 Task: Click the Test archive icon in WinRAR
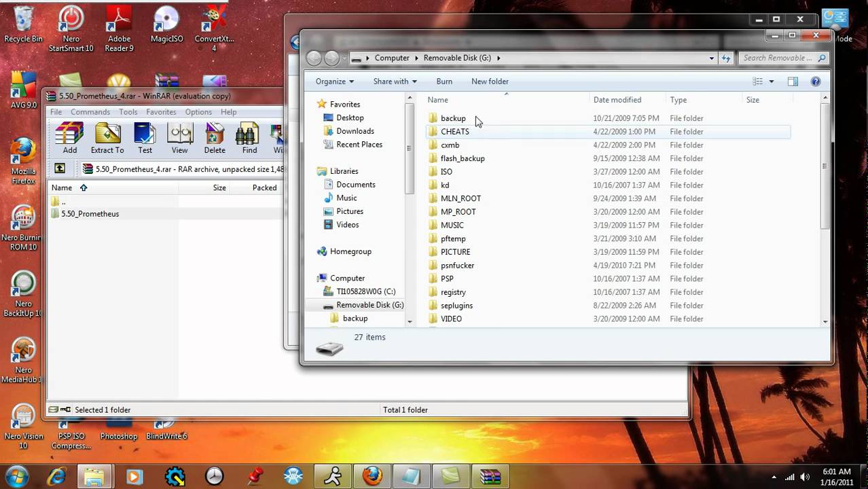coord(145,138)
